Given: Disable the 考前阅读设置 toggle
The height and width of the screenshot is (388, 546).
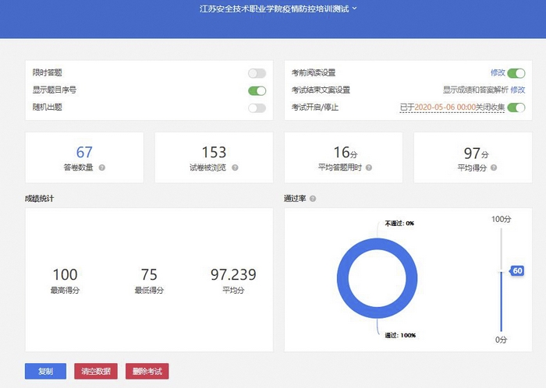Looking at the screenshot, I should [x=516, y=73].
